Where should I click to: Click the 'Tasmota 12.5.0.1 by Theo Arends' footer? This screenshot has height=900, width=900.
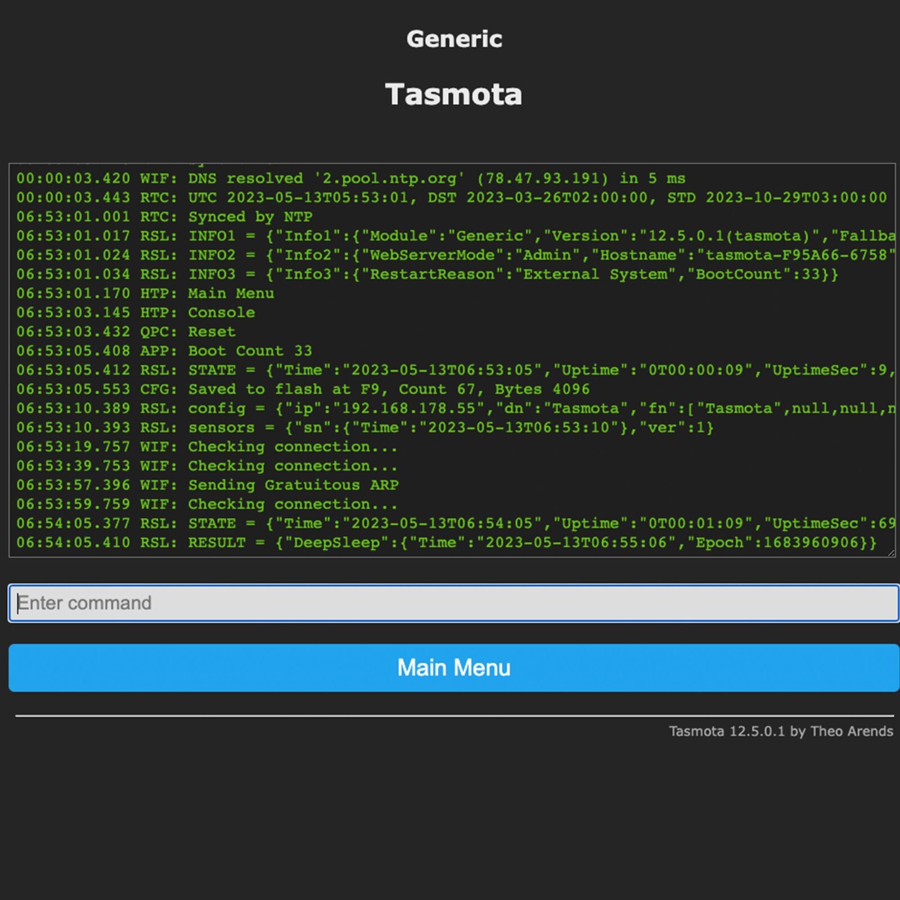tap(781, 731)
